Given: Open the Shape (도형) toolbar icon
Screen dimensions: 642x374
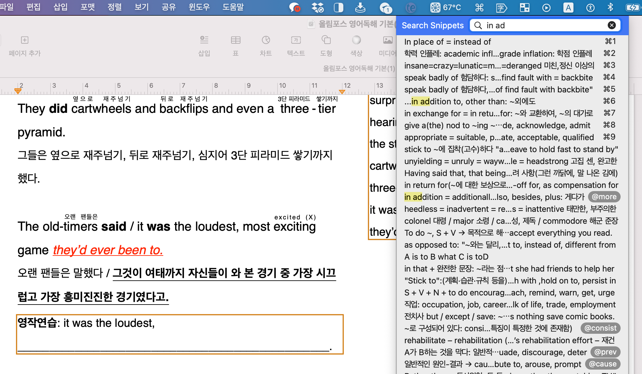Looking at the screenshot, I should pyautogui.click(x=326, y=40).
